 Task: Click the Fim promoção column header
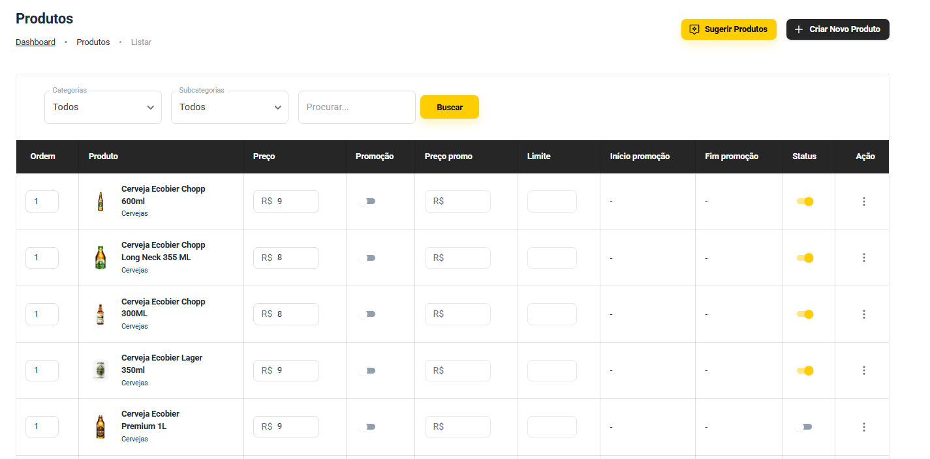pos(732,156)
